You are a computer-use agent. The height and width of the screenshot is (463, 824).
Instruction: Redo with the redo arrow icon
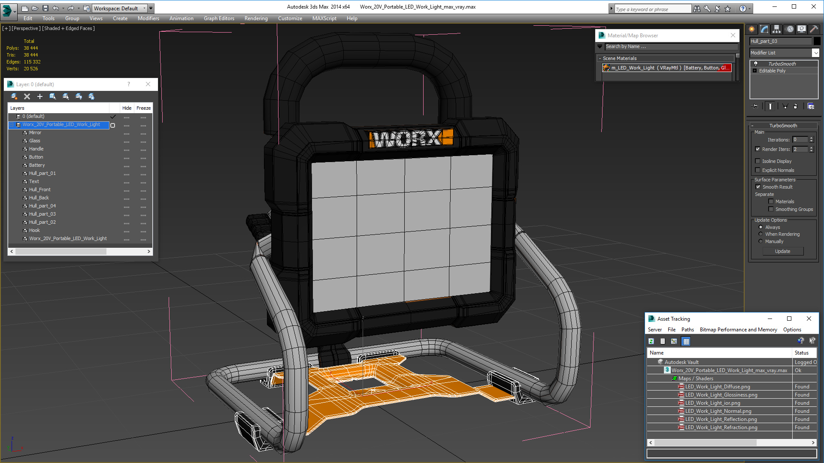tap(71, 8)
